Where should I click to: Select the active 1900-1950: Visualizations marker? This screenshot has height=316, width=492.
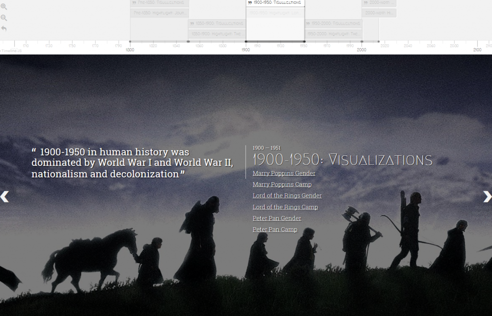tap(275, 3)
